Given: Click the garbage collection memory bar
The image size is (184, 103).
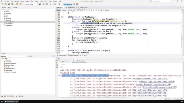Looking at the screenshot, I should click(x=68, y=4).
